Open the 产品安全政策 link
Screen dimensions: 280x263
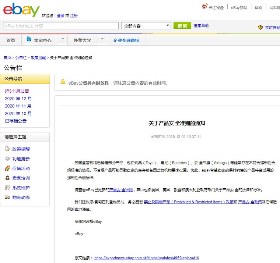tap(250, 202)
